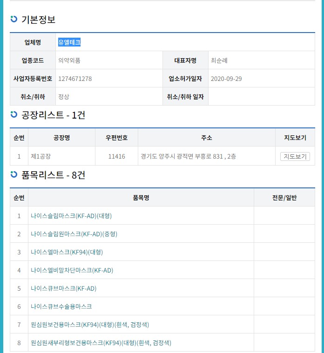Screen dimensions: 324x353
Task: Click the 품목리스트 - 8건 heading
Action: (53, 175)
